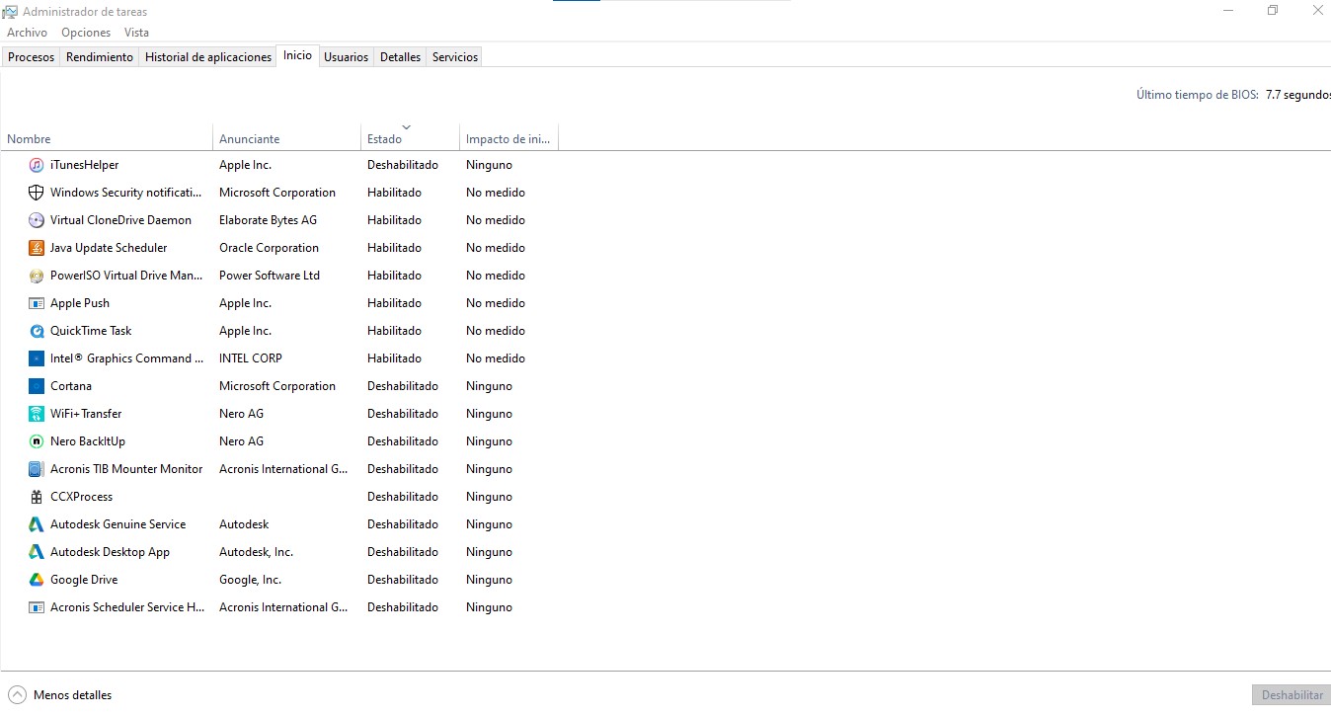Open the Historial de aplicaciones tab
The image size is (1331, 716).
pyautogui.click(x=208, y=57)
